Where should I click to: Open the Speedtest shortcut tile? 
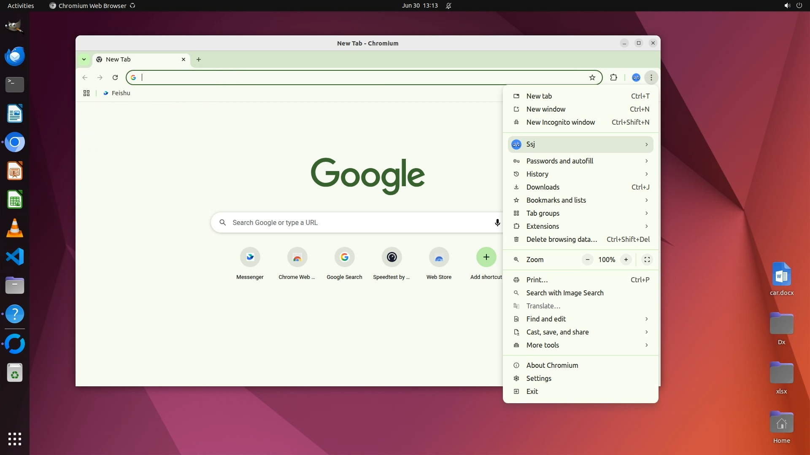click(391, 257)
